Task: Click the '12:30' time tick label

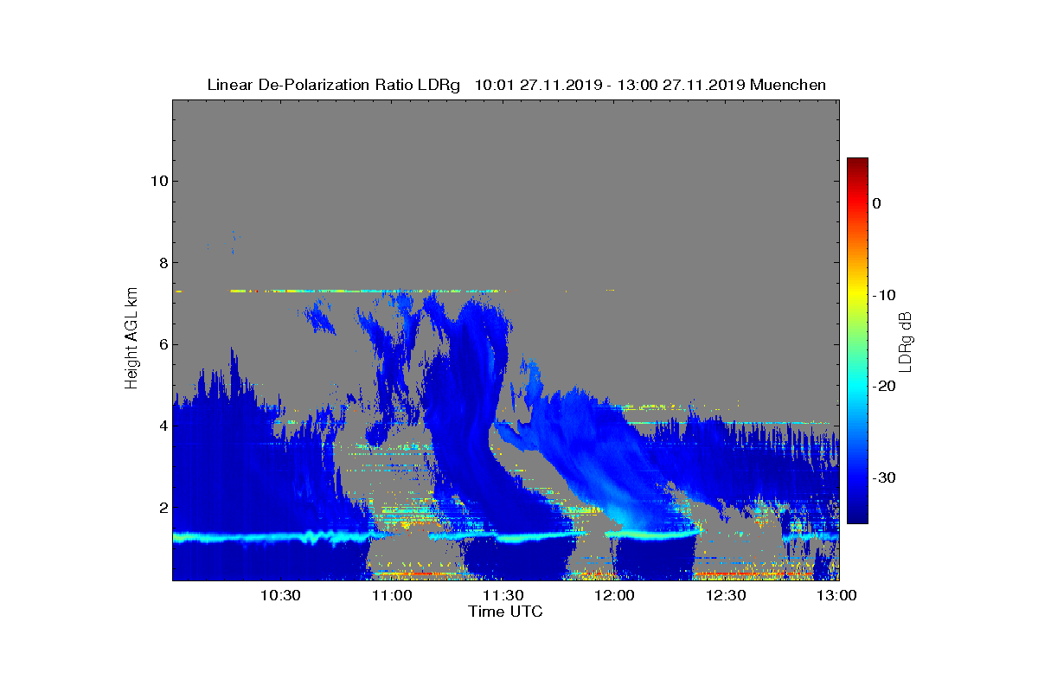Action: click(726, 595)
